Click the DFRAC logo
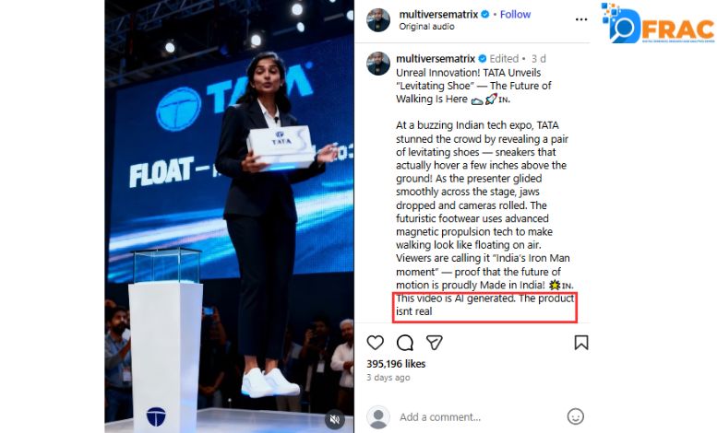The image size is (717, 433). coord(658,24)
